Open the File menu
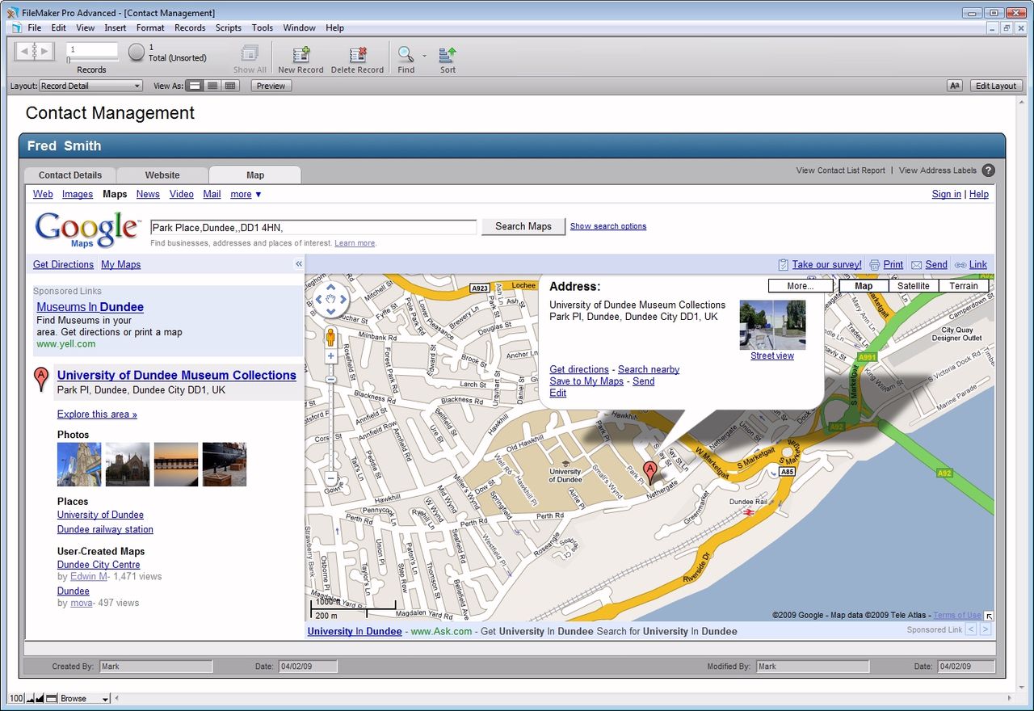This screenshot has width=1034, height=711. (x=35, y=27)
